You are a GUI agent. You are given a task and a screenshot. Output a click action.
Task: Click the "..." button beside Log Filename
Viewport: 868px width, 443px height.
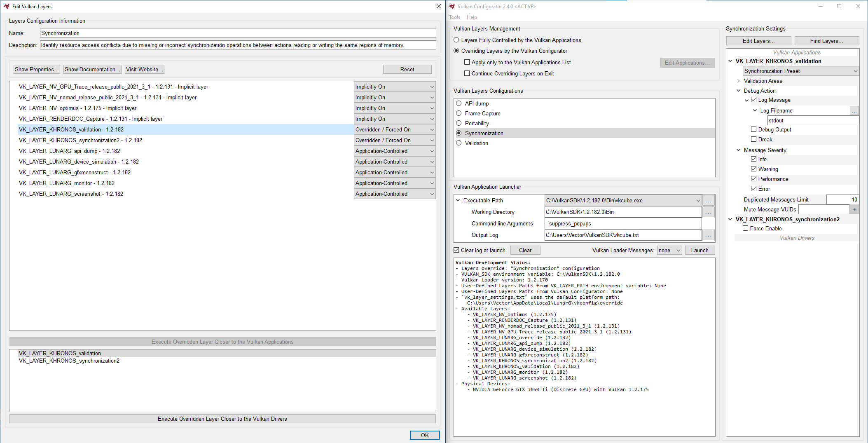coord(854,110)
